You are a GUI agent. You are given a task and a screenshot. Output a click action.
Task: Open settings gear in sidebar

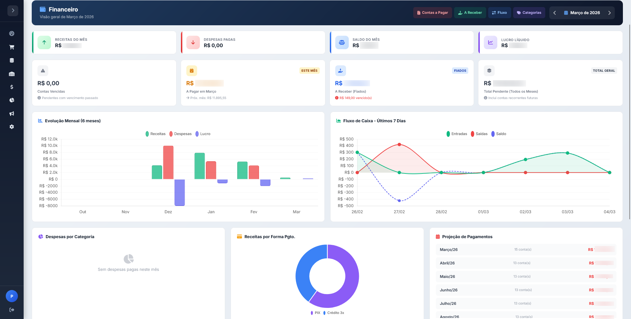point(12,127)
